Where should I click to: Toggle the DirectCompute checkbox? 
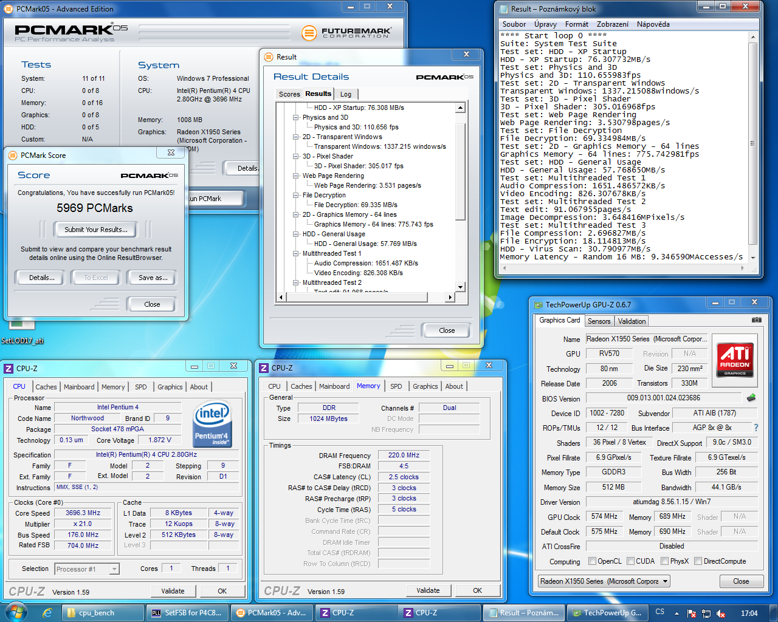click(698, 561)
